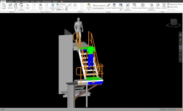Screen dimensions: 183x111
Task: Open the Properties window
Action: (x=114, y=6)
